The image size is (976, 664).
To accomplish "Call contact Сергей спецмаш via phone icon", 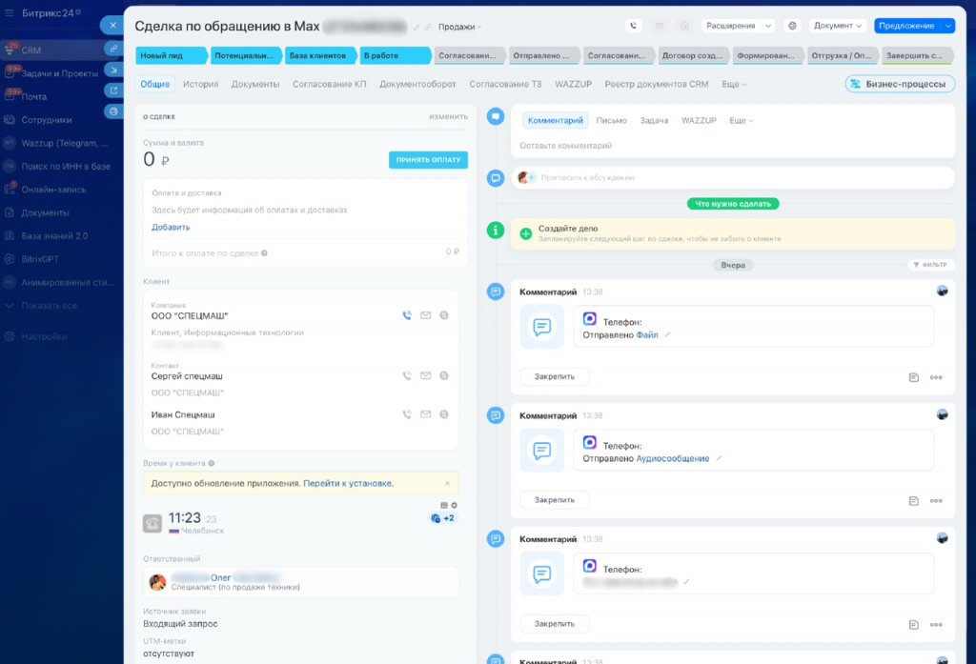I will [x=407, y=376].
